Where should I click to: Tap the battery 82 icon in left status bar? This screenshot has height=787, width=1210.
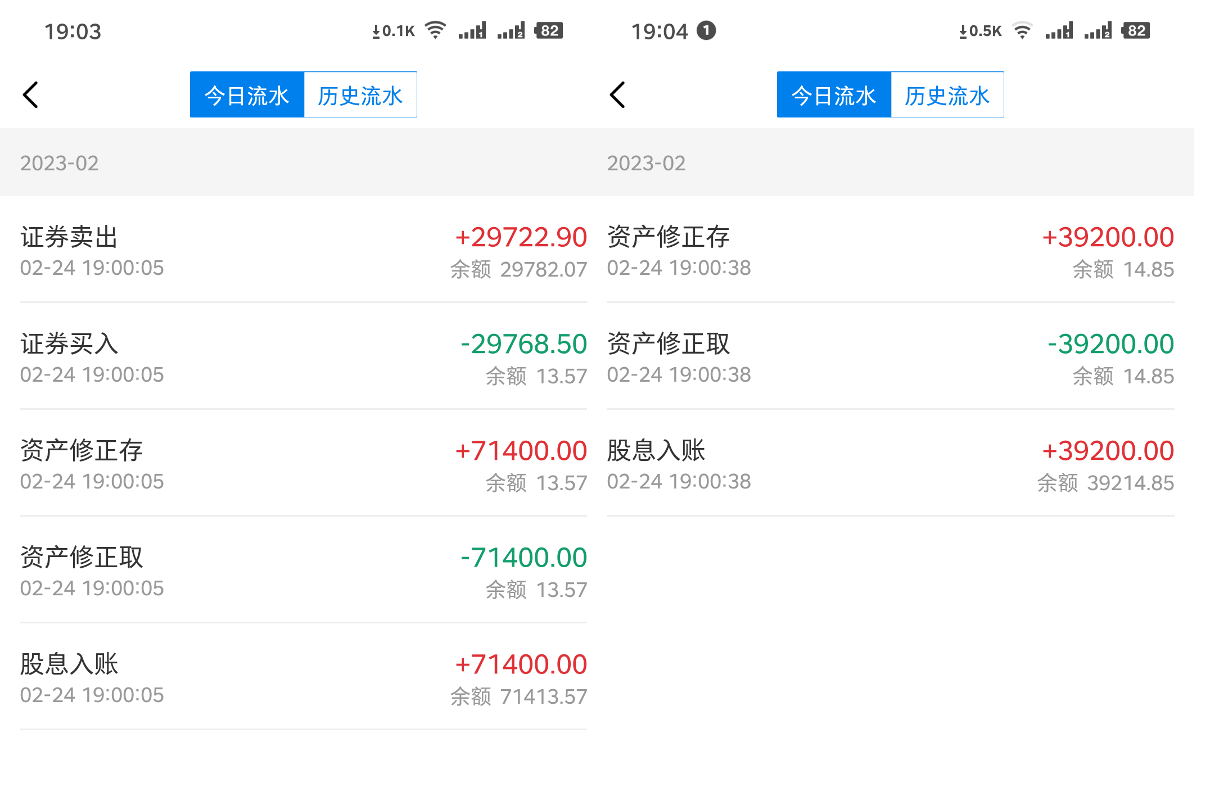(x=549, y=30)
